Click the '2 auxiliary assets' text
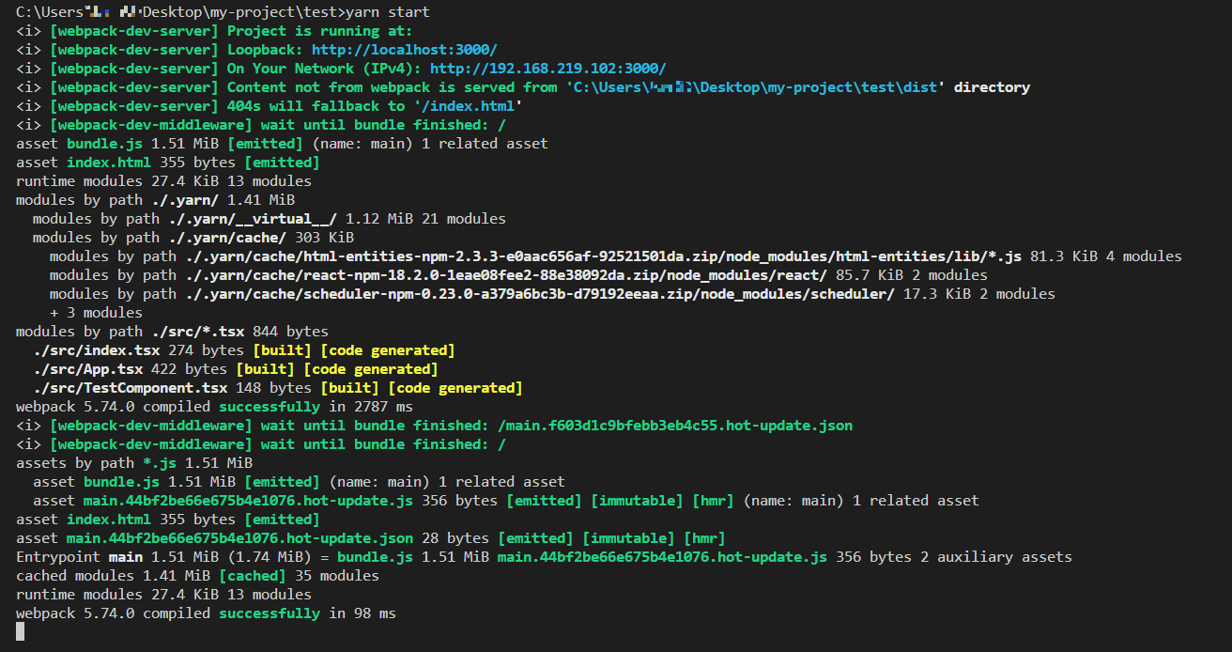1232x652 pixels. [x=995, y=557]
